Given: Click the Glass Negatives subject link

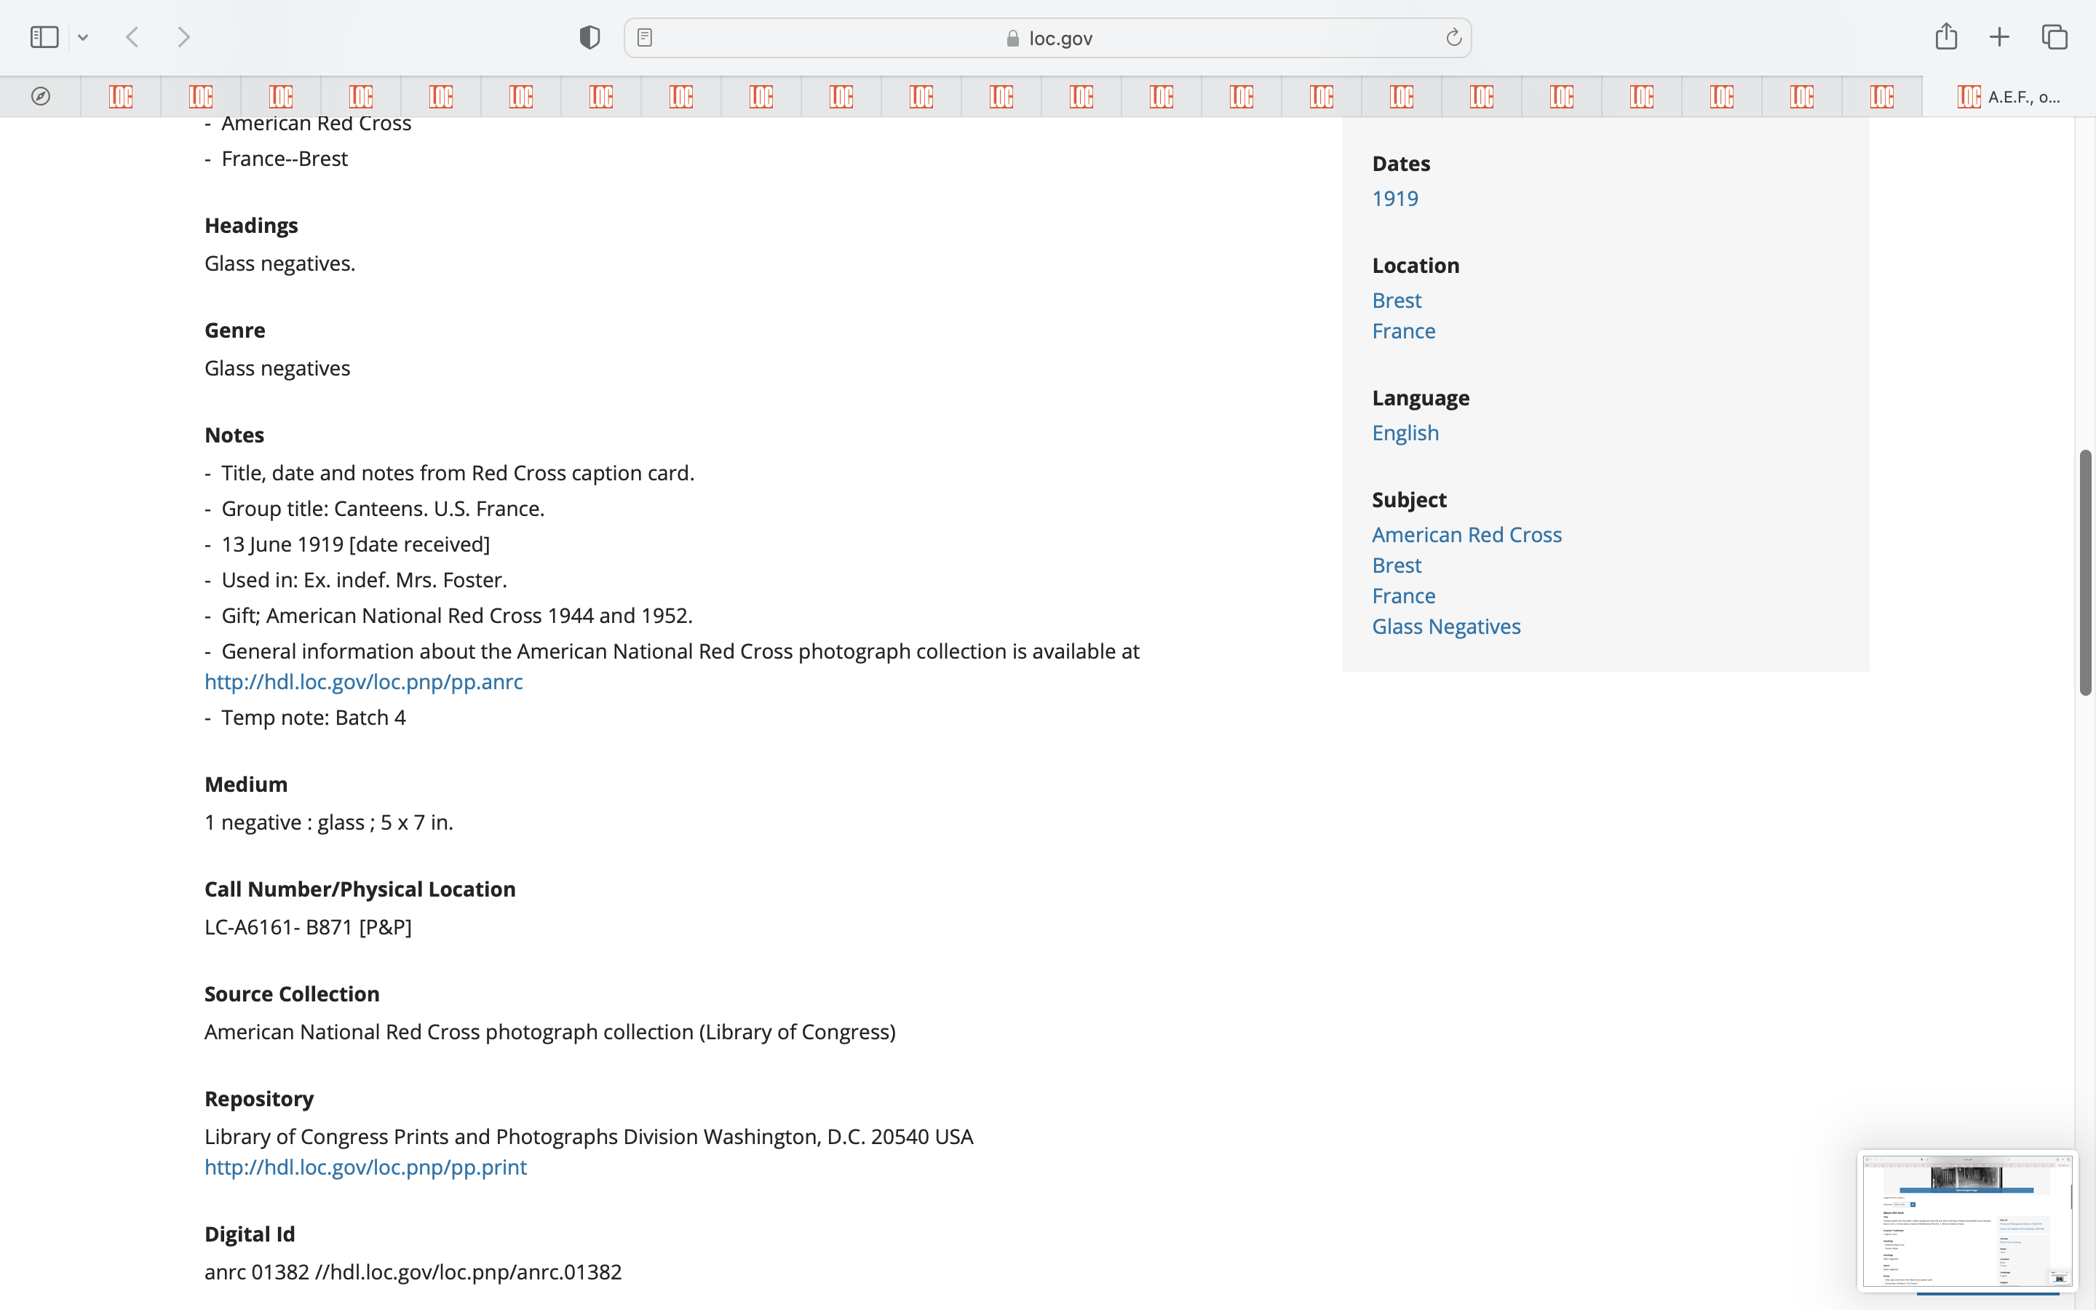Looking at the screenshot, I should [1445, 627].
